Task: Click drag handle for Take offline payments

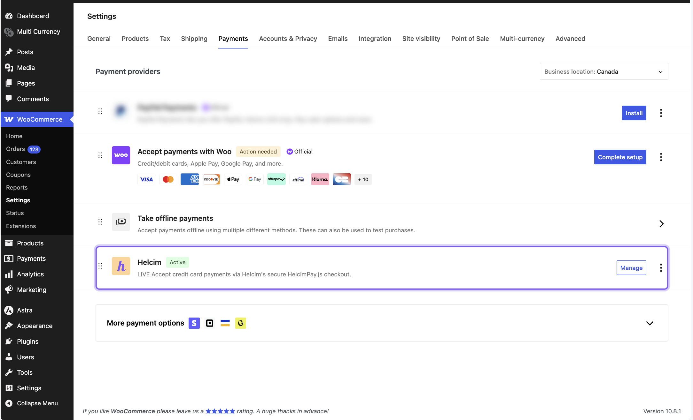Action: [100, 222]
